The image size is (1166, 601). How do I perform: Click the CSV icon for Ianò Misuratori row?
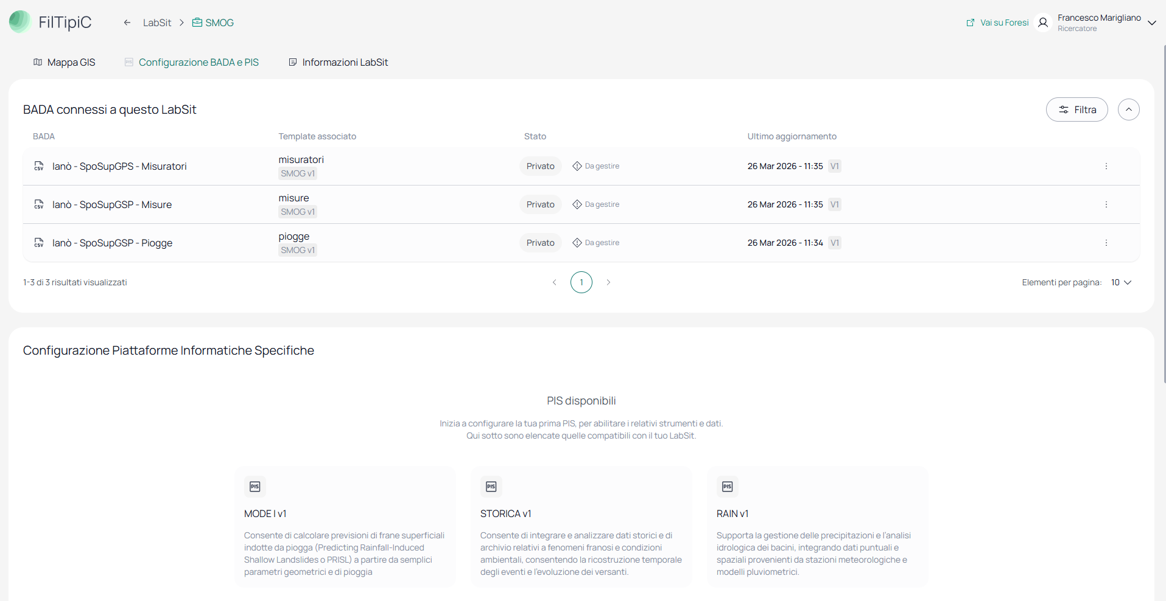[39, 166]
